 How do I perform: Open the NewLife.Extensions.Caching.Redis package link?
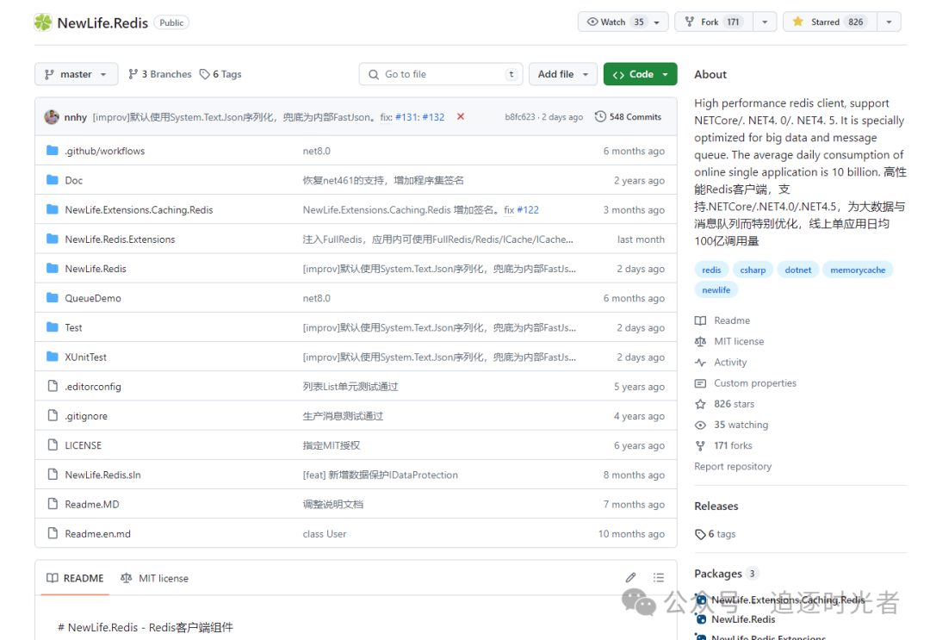(x=788, y=600)
